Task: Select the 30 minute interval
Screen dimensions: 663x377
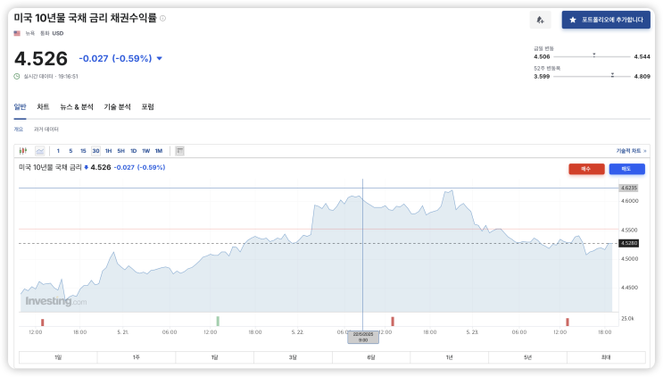Action: pyautogui.click(x=95, y=151)
